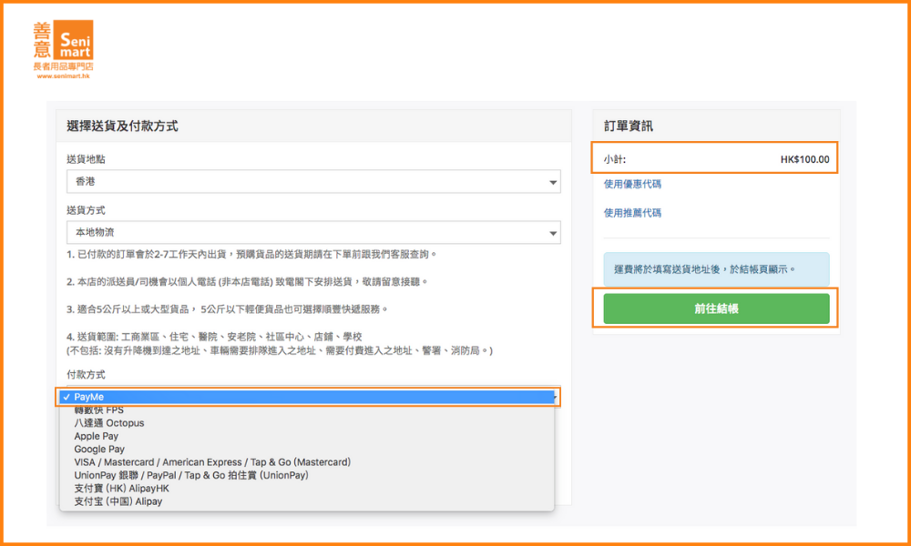This screenshot has height=546, width=911.
Task: Open the 使用推薦代碼 link
Action: pyautogui.click(x=632, y=213)
